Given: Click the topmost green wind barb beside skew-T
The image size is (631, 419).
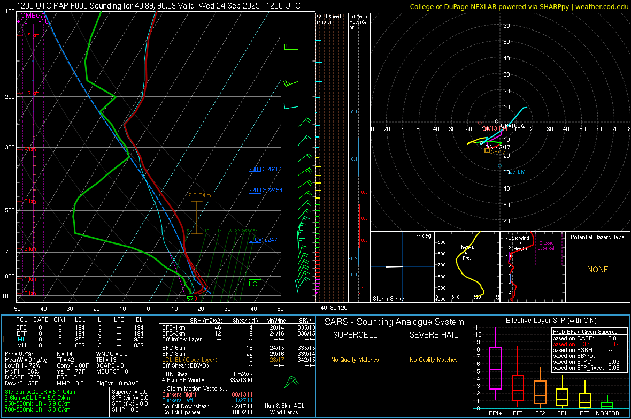Looking at the screenshot, I should coord(291,47).
